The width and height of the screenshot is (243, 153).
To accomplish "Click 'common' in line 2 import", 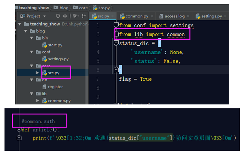I will pos(176,34).
